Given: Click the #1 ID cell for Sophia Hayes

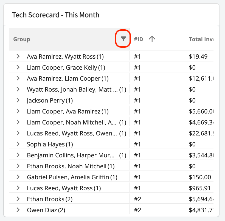Looking at the screenshot, I should point(137,144).
